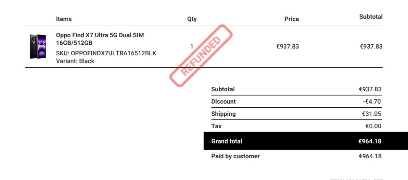
Task: Click the Oppo Find X7 product thumbnail
Action: 38,47
